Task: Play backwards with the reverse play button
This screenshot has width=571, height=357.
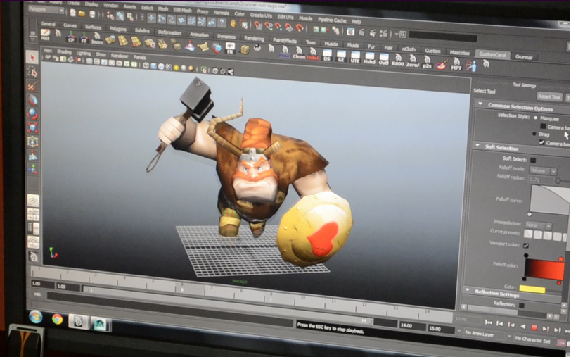Action: click(x=522, y=327)
